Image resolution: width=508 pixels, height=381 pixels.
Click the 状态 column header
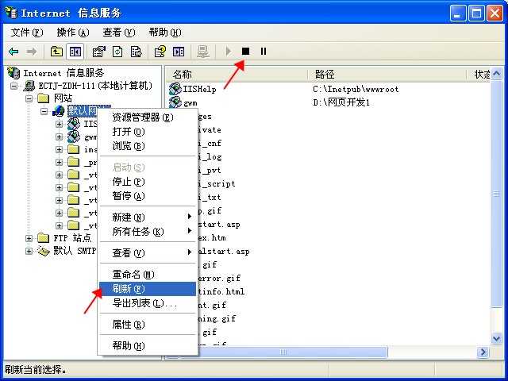coord(479,74)
